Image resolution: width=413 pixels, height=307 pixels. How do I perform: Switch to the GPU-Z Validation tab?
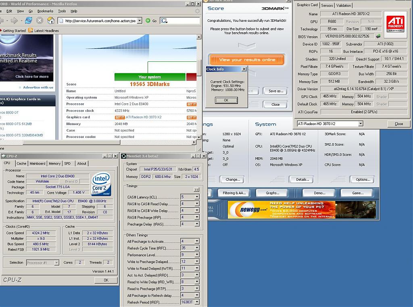(344, 5)
